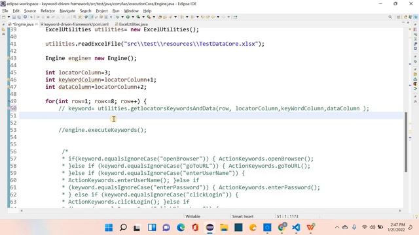Open the Run dropdown arrow
This screenshot has width=419, height=235.
(133, 17)
